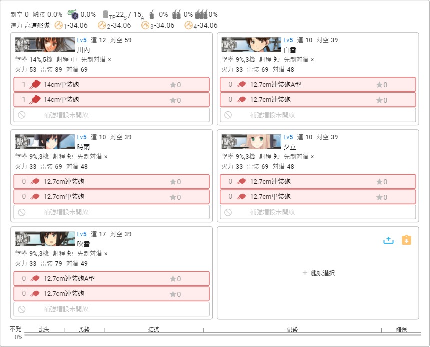Open star level ★0 for 吹雪's 12.7cm連装砲
This screenshot has width=430, height=347.
pyautogui.click(x=175, y=294)
